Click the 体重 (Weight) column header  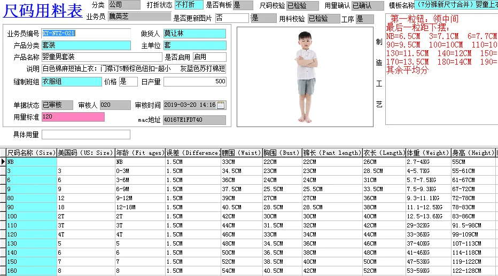pos(429,153)
